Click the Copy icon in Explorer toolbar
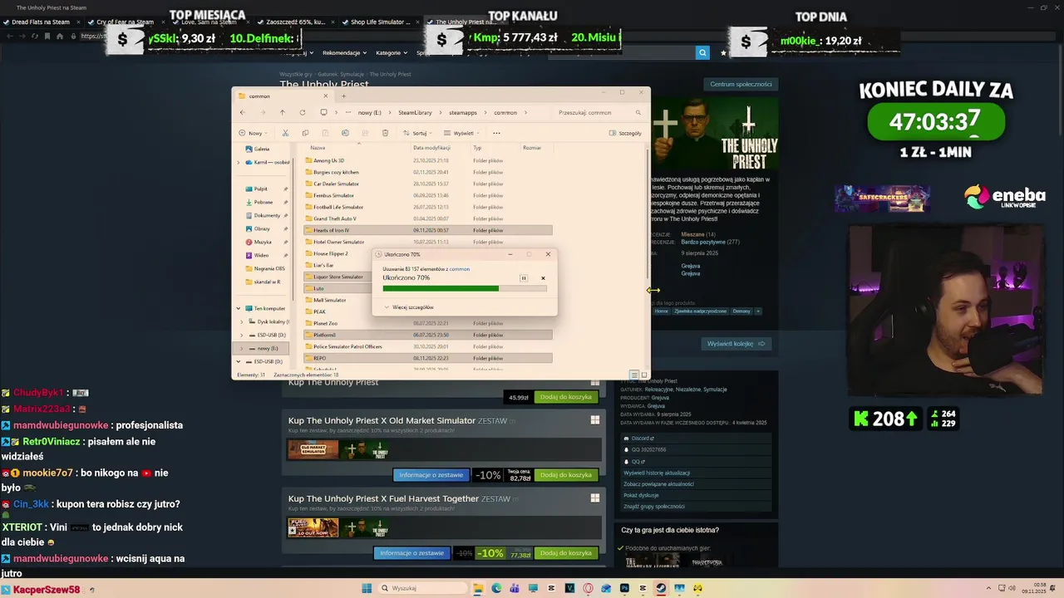 tap(305, 133)
